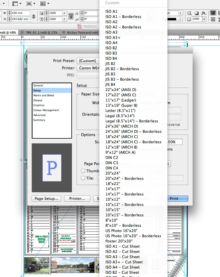This screenshot has height=277, width=220.
Task: Step the height H value with its arrows
Action: 9,19
